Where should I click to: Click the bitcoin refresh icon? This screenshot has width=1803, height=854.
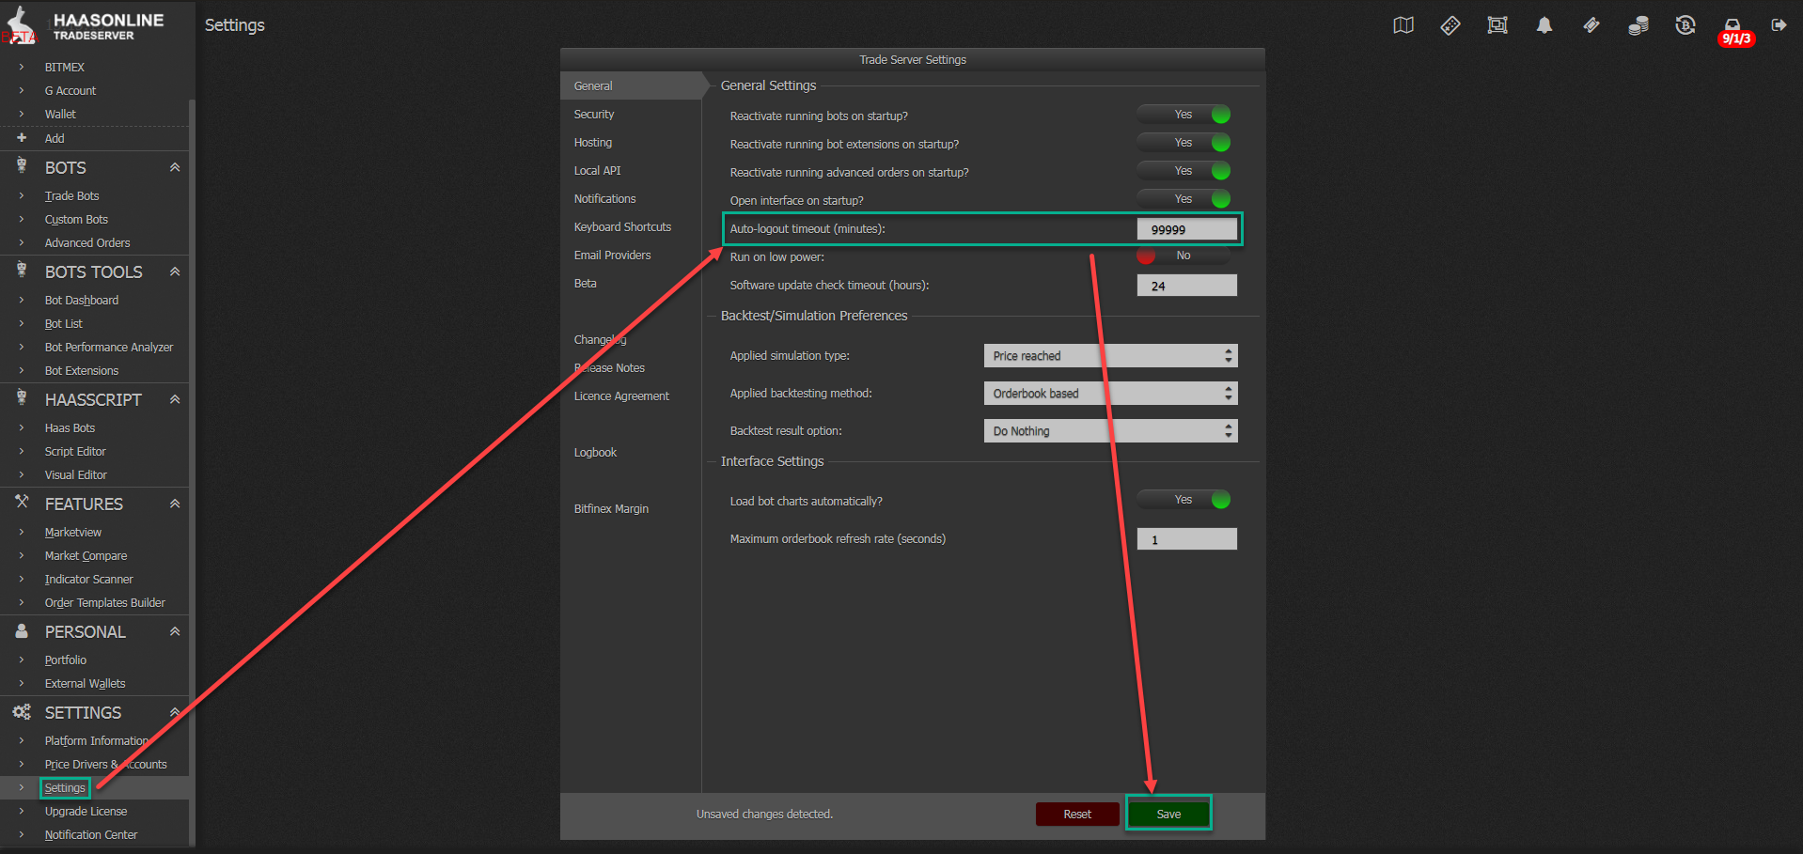point(1685,25)
